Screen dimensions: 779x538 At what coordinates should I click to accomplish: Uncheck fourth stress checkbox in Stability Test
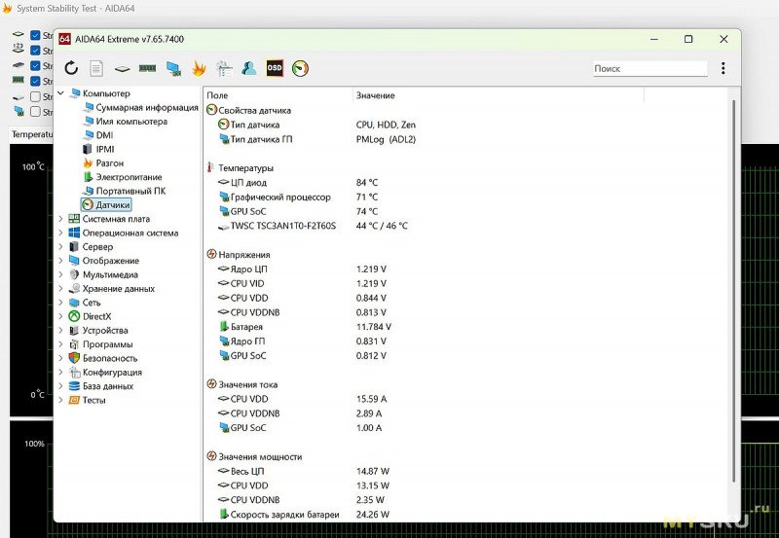(35, 81)
